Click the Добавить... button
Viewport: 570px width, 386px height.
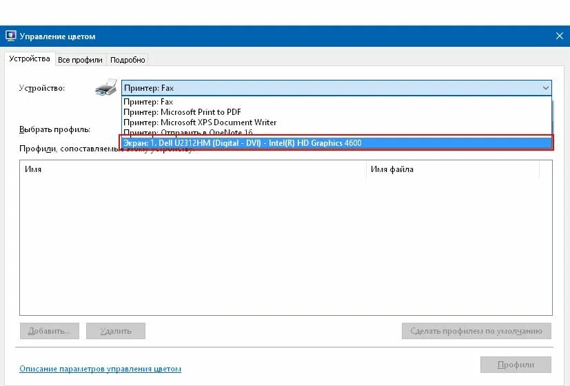[x=50, y=331]
